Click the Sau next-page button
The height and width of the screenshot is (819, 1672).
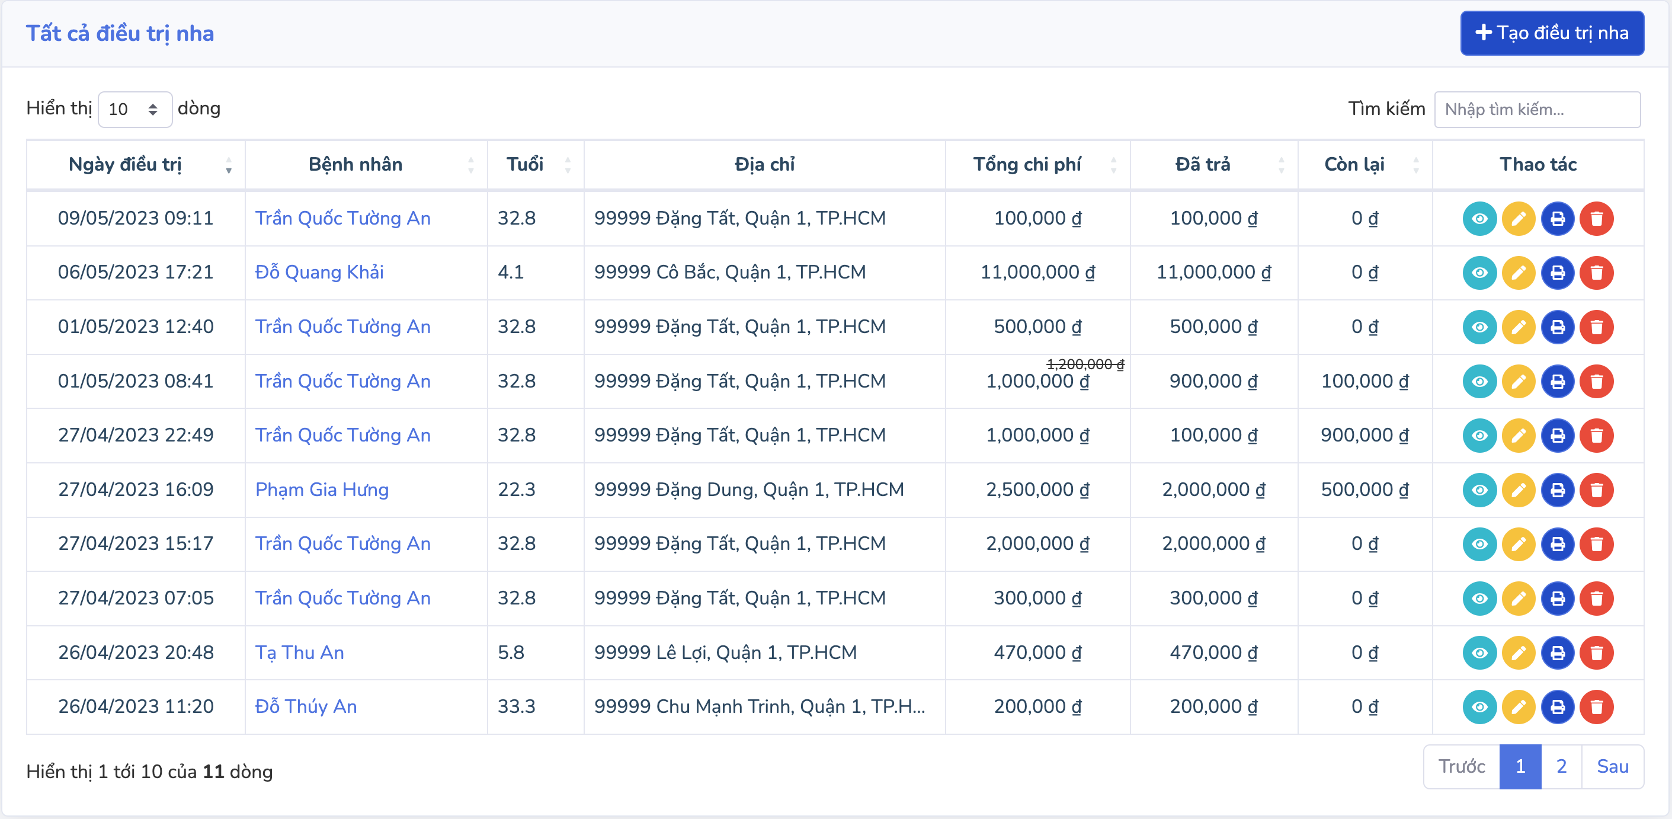[1612, 766]
